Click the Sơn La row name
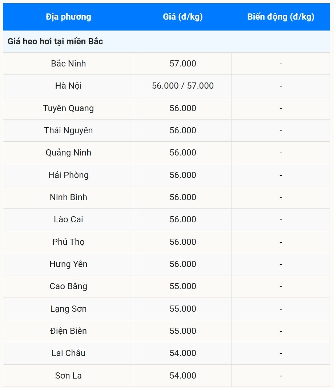This screenshot has width=334, height=388. point(68,376)
